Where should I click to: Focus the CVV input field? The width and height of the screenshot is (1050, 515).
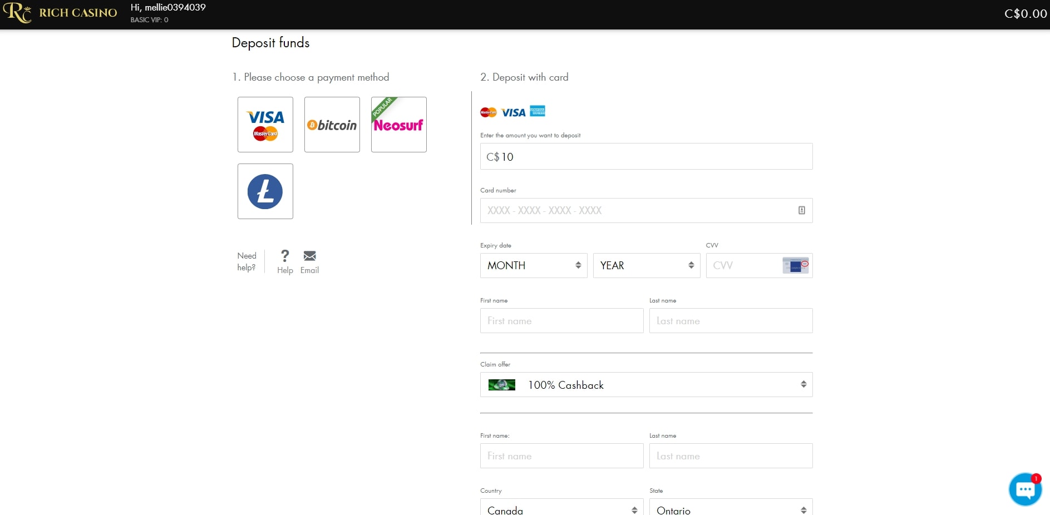coord(760,265)
